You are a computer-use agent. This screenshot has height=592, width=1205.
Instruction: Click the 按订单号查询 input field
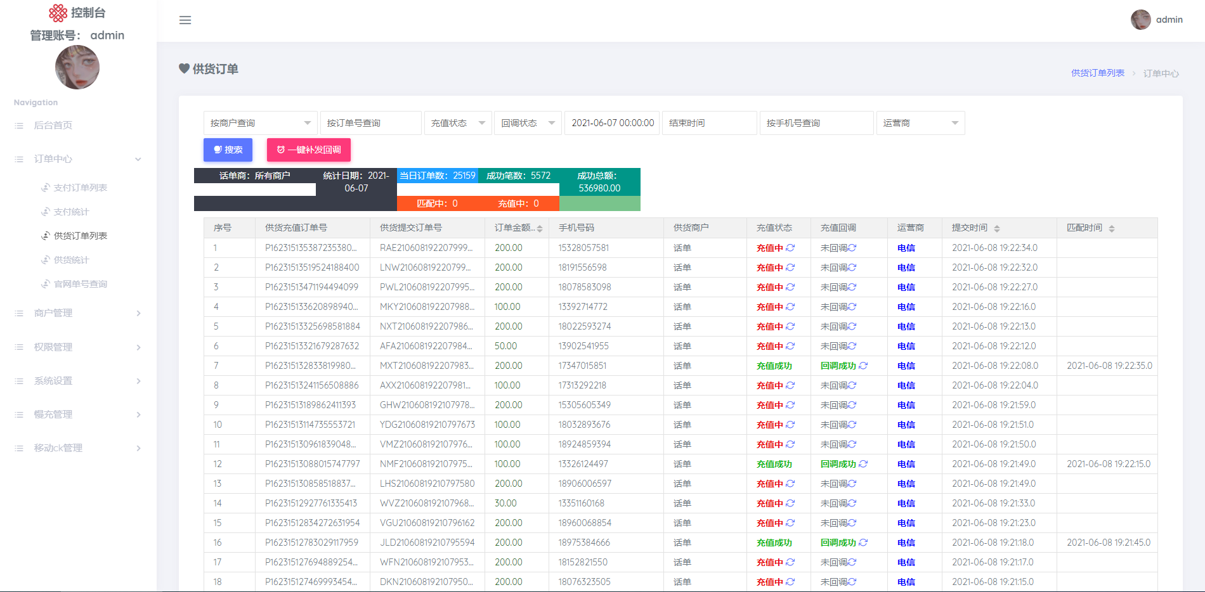coord(371,123)
